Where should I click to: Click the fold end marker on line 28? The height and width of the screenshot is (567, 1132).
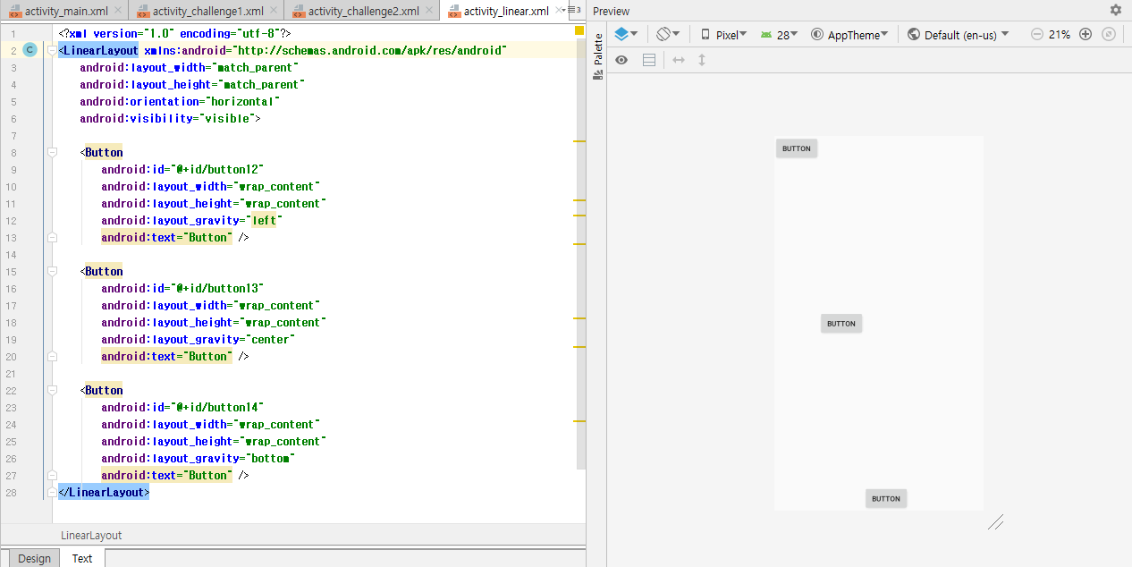tap(52, 493)
